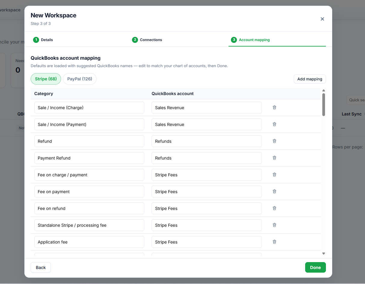Edit the Sale / Income (Payment) category field
This screenshot has height=284, width=365.
coord(89,124)
